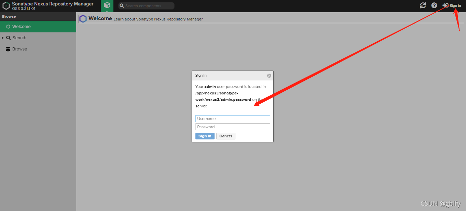Click 'Learn about Sonatype Nexus Repository Manager' text

pos(158,19)
